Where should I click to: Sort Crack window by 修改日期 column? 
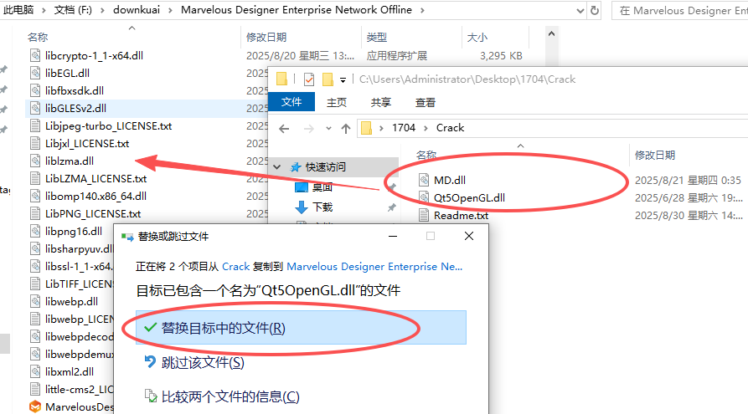(x=654, y=156)
